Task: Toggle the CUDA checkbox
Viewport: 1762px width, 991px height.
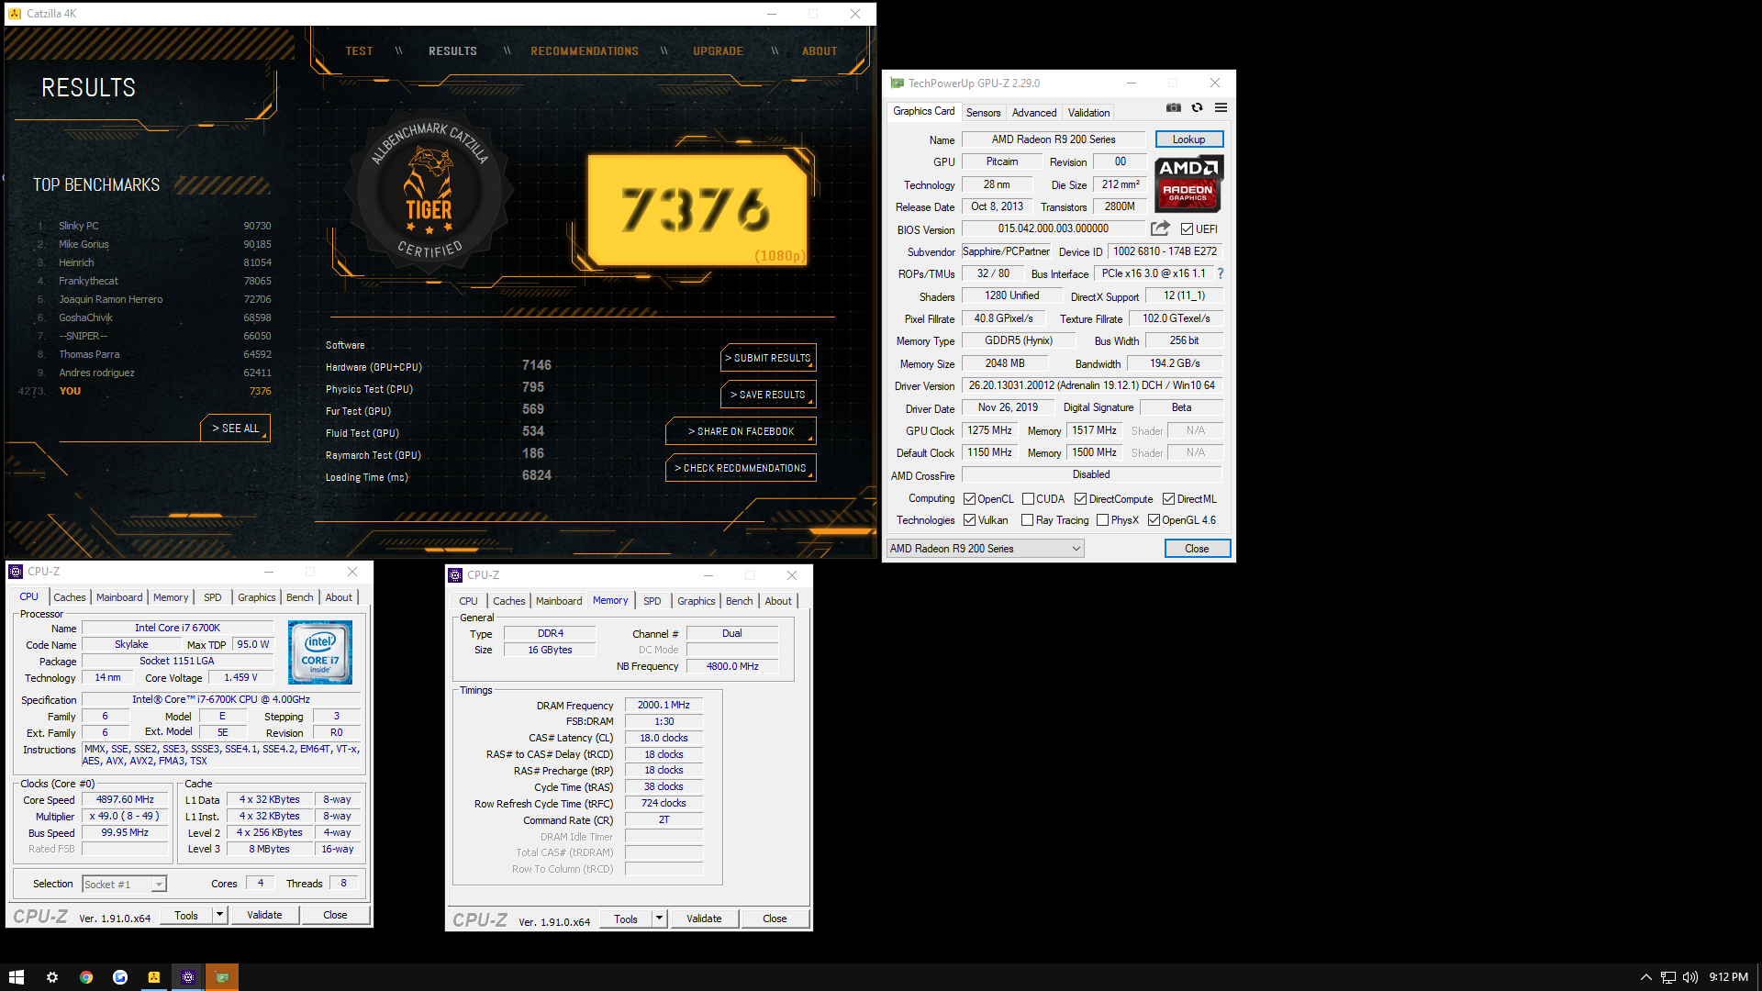Action: coord(1028,499)
